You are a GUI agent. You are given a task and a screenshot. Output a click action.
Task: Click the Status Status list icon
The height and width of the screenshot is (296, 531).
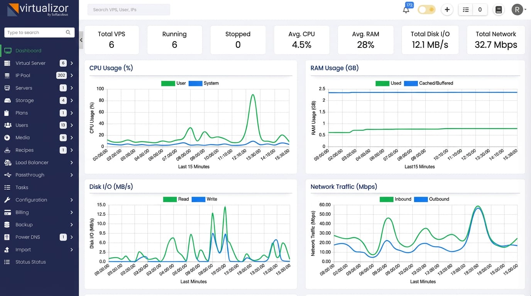pos(7,262)
